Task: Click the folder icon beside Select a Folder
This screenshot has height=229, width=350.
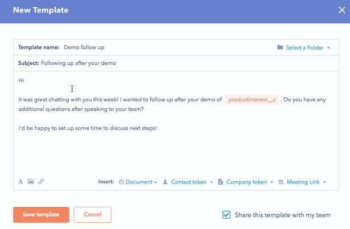Action: pyautogui.click(x=280, y=47)
